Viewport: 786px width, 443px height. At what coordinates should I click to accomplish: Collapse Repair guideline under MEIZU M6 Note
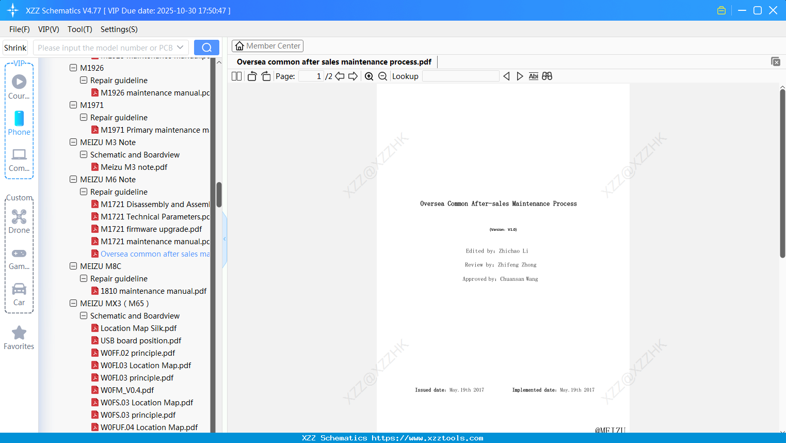[84, 192]
